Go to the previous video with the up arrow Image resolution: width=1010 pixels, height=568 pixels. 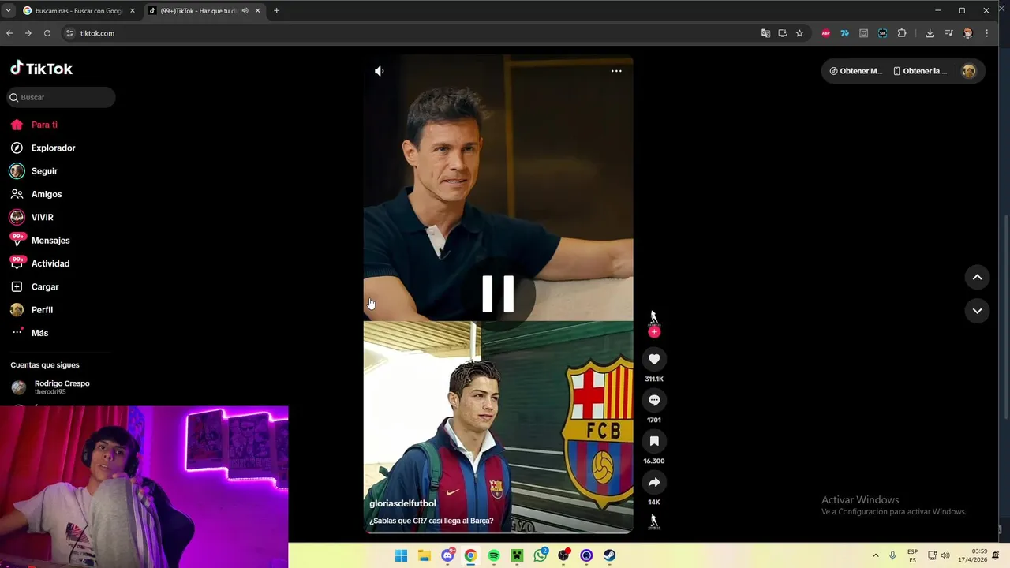(977, 277)
